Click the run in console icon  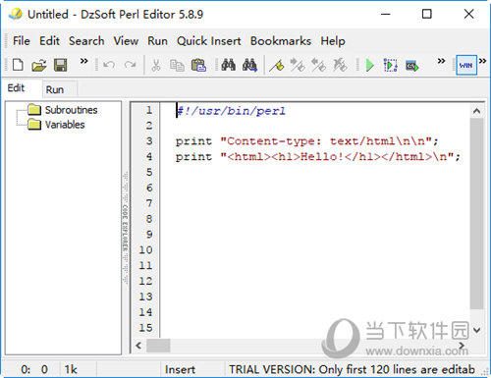tap(412, 66)
